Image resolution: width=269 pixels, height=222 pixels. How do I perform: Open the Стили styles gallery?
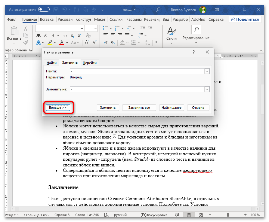(172, 34)
